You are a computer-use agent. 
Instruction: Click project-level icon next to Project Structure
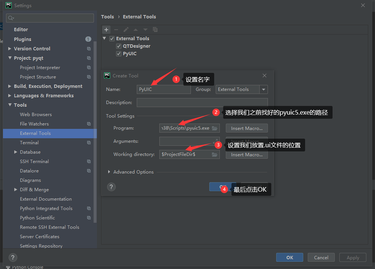tap(89, 77)
